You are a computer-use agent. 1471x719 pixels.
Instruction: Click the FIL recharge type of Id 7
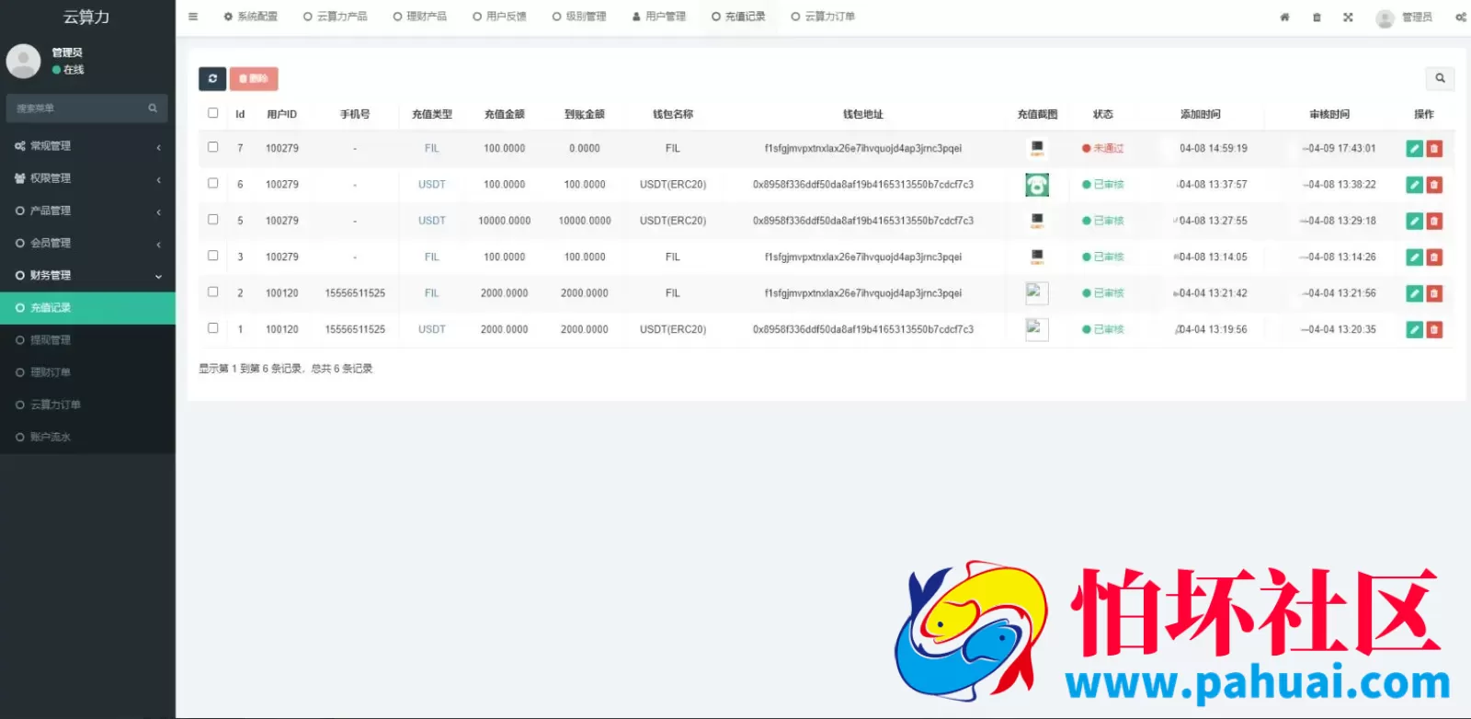coord(431,148)
